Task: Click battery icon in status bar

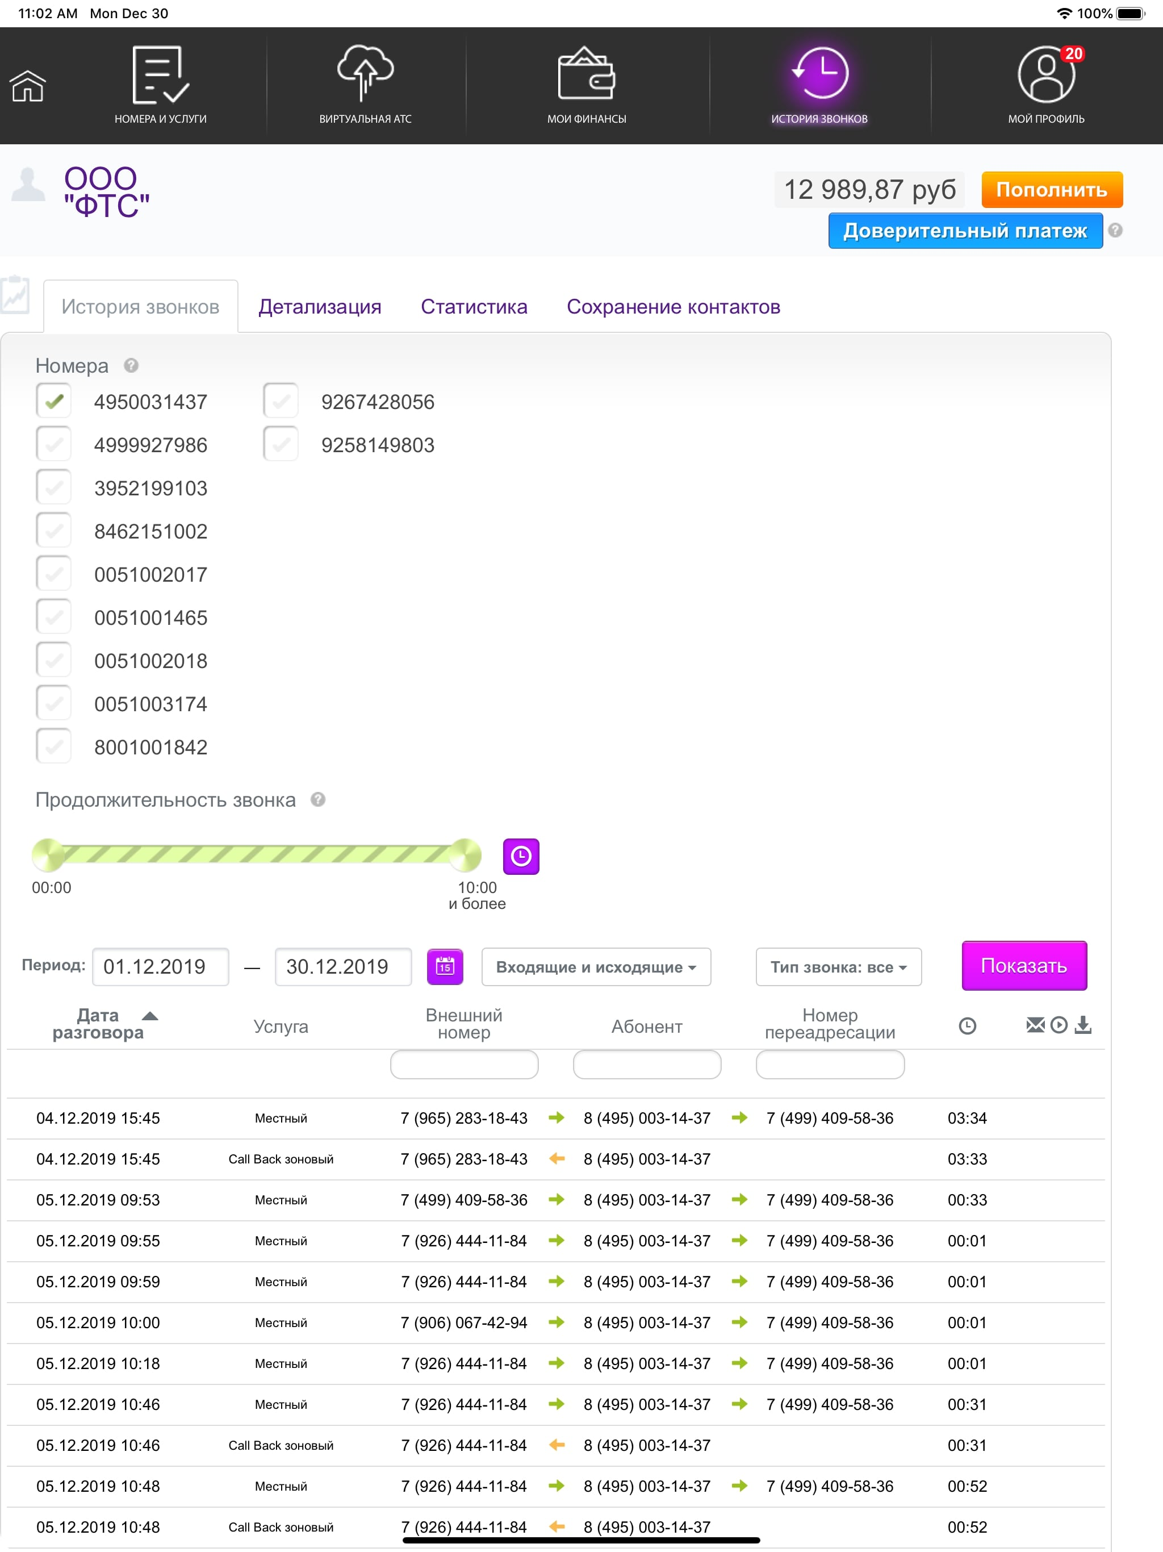Action: 1131,13
